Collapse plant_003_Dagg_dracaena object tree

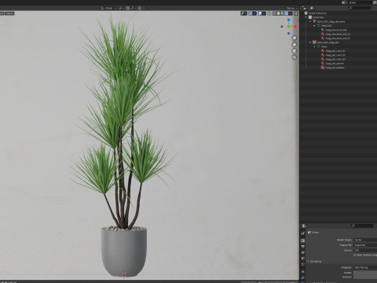click(310, 21)
